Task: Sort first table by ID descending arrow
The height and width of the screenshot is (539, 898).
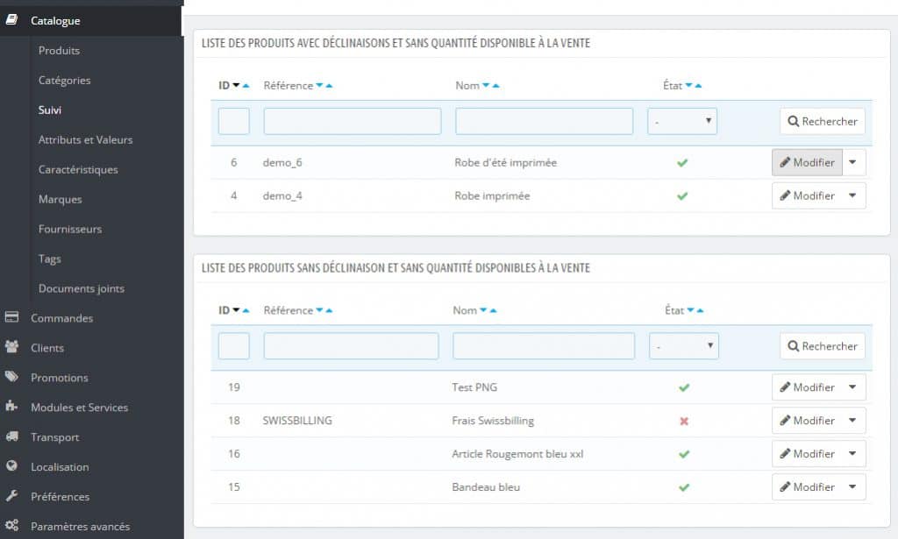Action: (236, 85)
